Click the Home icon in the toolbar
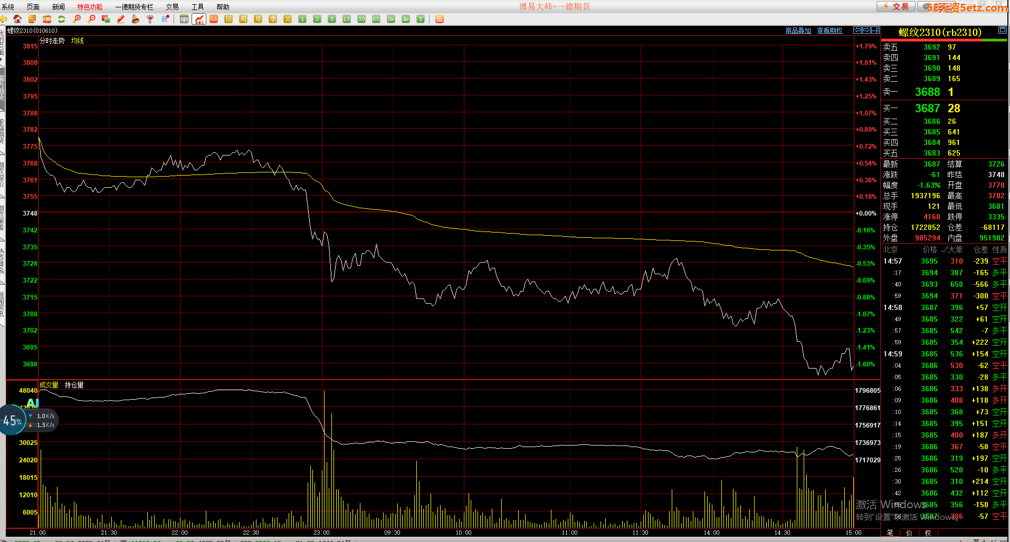 (x=17, y=19)
